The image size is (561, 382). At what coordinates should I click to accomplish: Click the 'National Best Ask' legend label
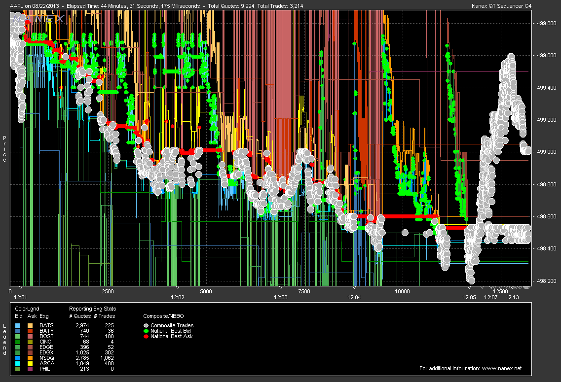[x=172, y=336]
